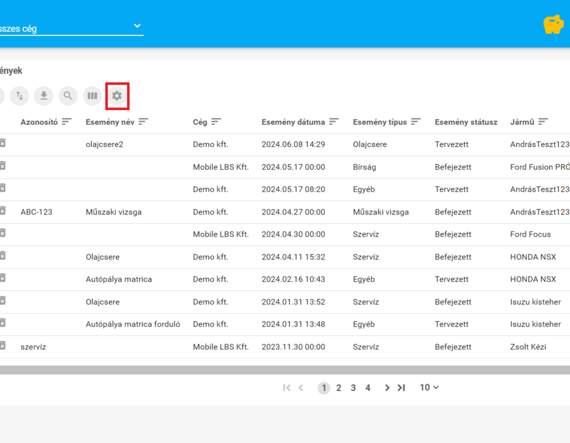The width and height of the screenshot is (570, 443).
Task: Jump to the first page
Action: [x=287, y=388]
